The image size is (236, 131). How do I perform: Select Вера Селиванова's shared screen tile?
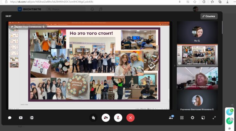197,55
